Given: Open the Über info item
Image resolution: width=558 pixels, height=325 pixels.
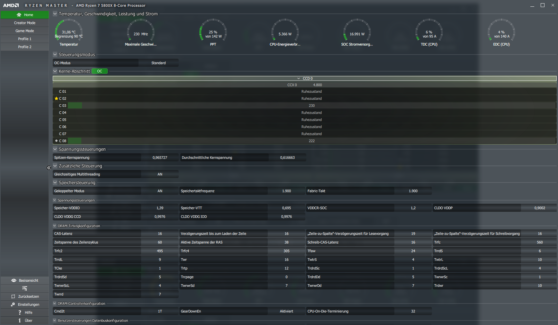Looking at the screenshot, I should 25,321.
